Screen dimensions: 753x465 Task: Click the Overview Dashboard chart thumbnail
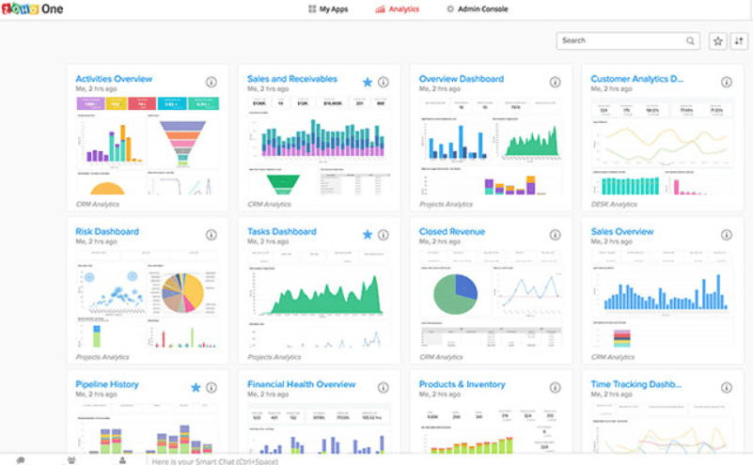[491, 146]
